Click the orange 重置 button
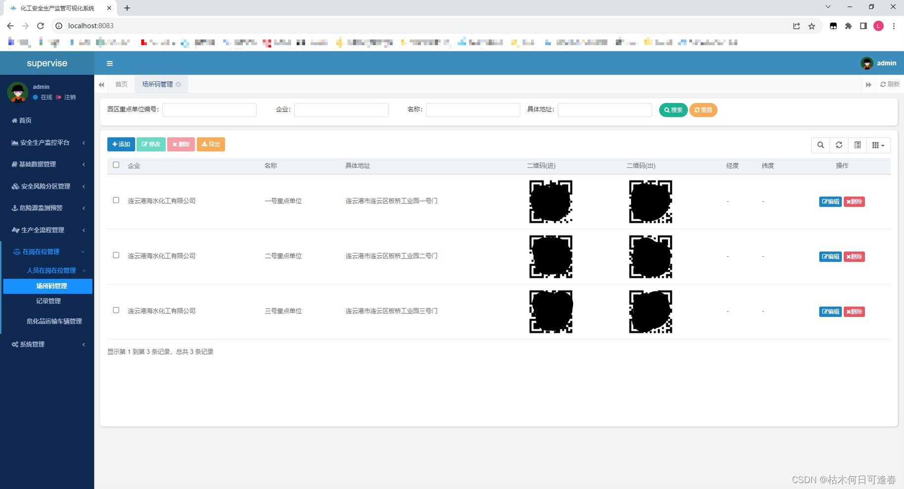This screenshot has height=489, width=904. [x=703, y=110]
